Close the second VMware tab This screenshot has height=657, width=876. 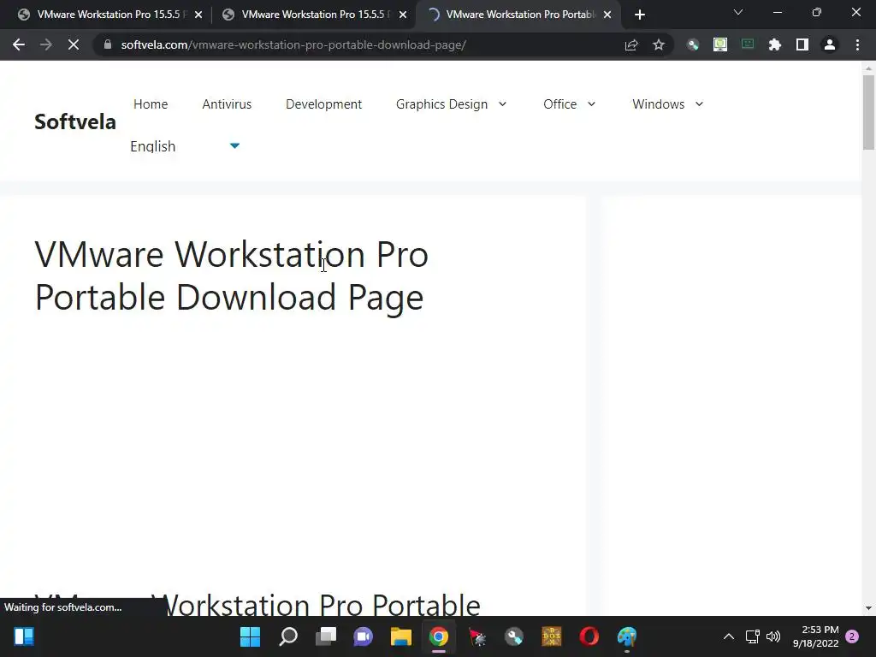coord(403,15)
